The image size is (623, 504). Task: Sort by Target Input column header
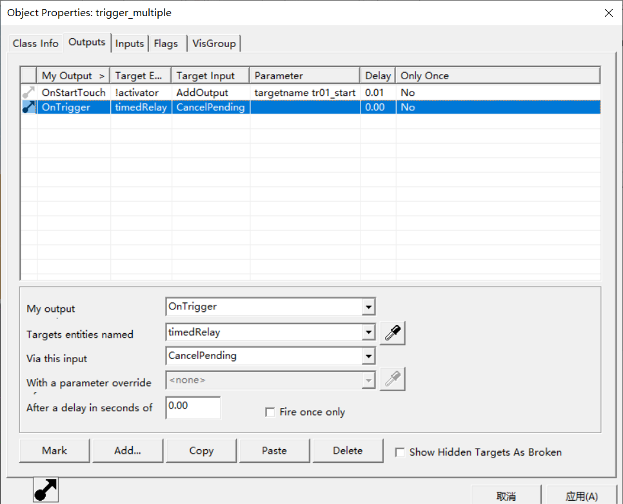pyautogui.click(x=211, y=75)
